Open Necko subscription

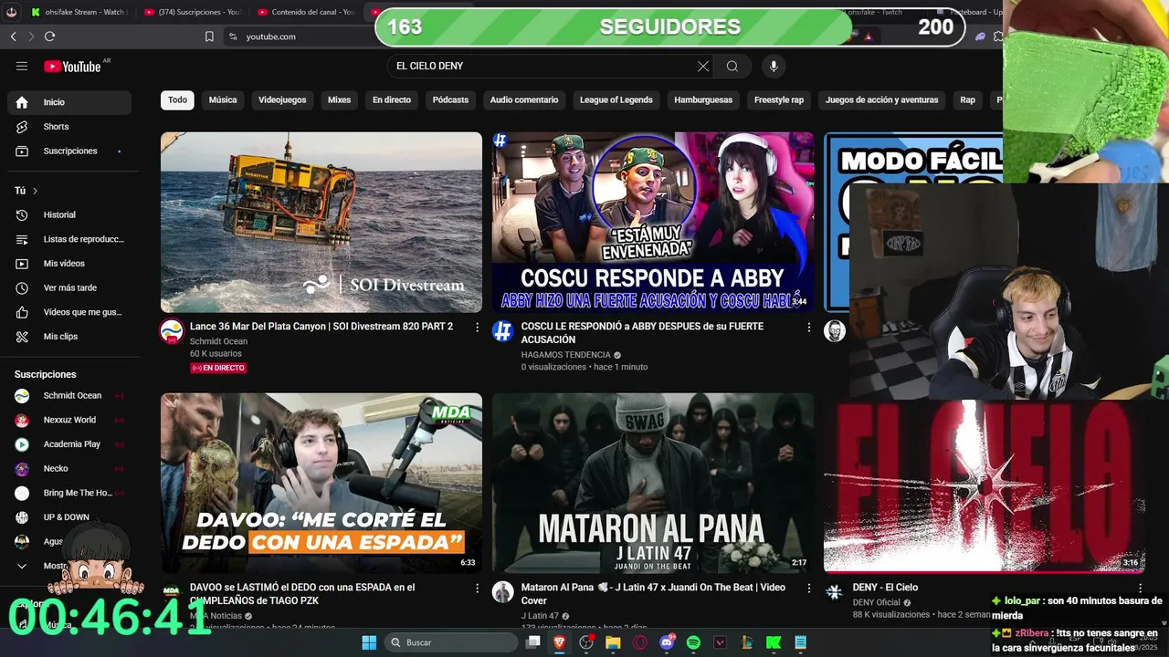(x=69, y=468)
